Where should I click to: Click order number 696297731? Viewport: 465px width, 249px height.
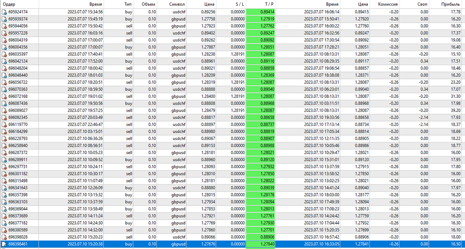18,167
